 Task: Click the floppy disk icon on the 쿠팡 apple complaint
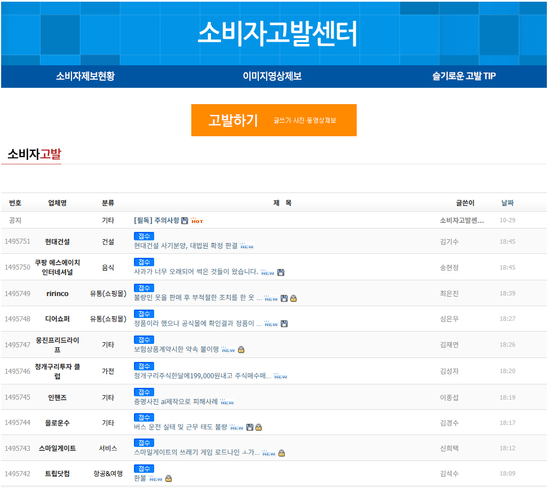pos(281,273)
